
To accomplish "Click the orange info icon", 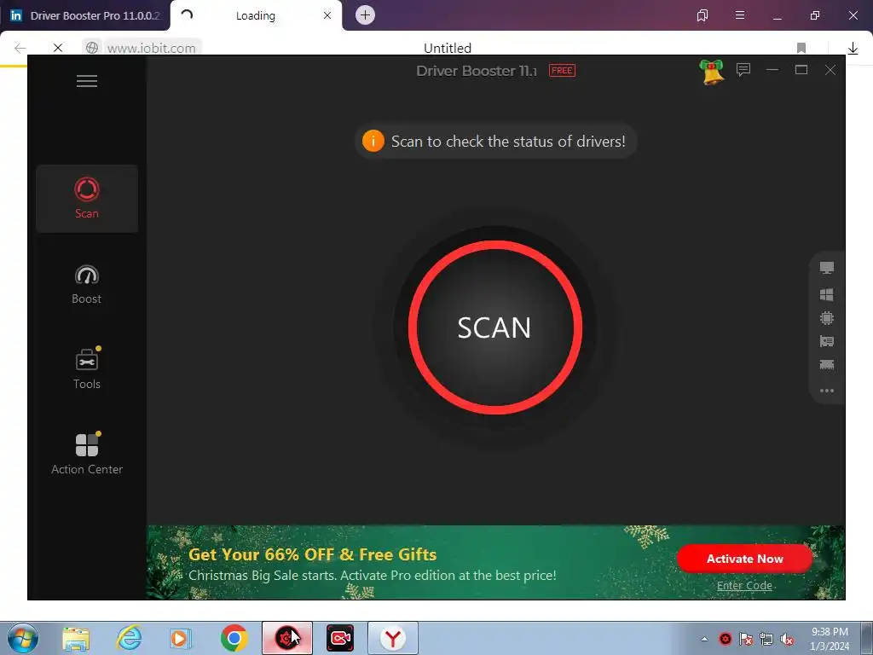I will tap(373, 141).
